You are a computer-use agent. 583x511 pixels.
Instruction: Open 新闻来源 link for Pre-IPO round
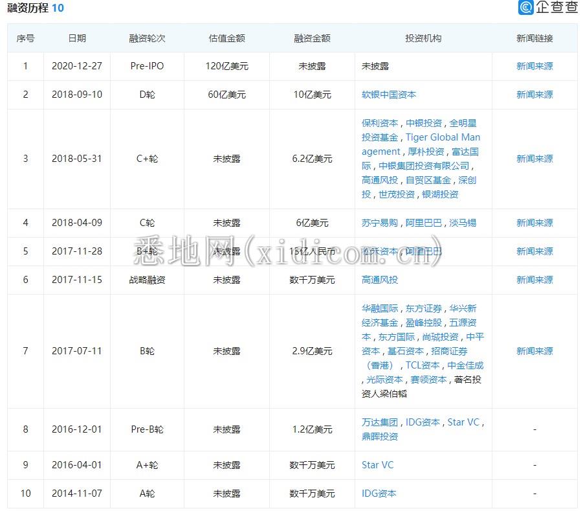[534, 66]
